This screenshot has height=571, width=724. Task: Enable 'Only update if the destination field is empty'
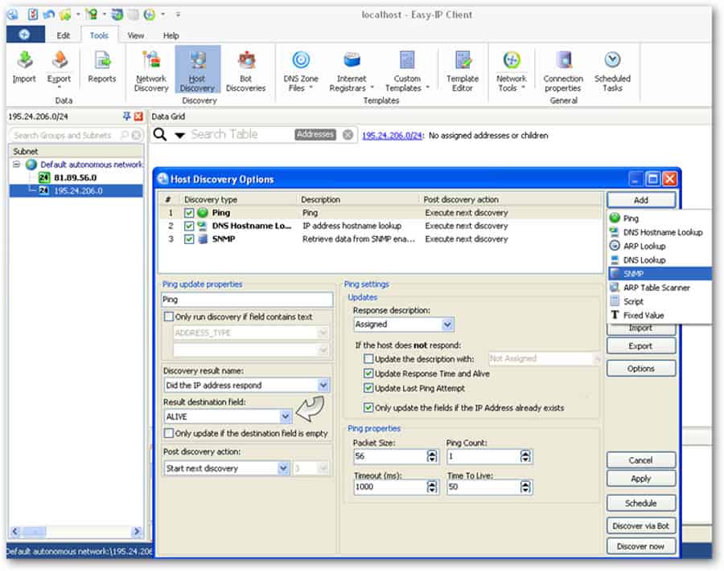(169, 433)
